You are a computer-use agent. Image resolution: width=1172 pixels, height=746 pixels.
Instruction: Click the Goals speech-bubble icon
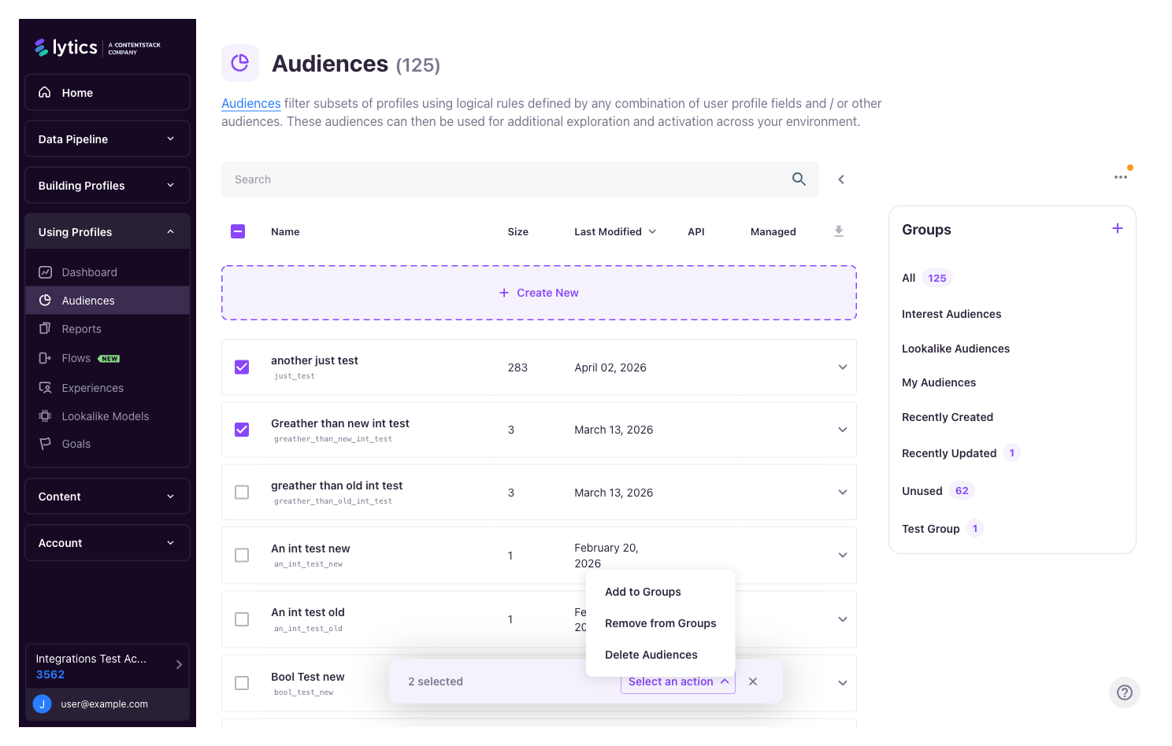45,443
